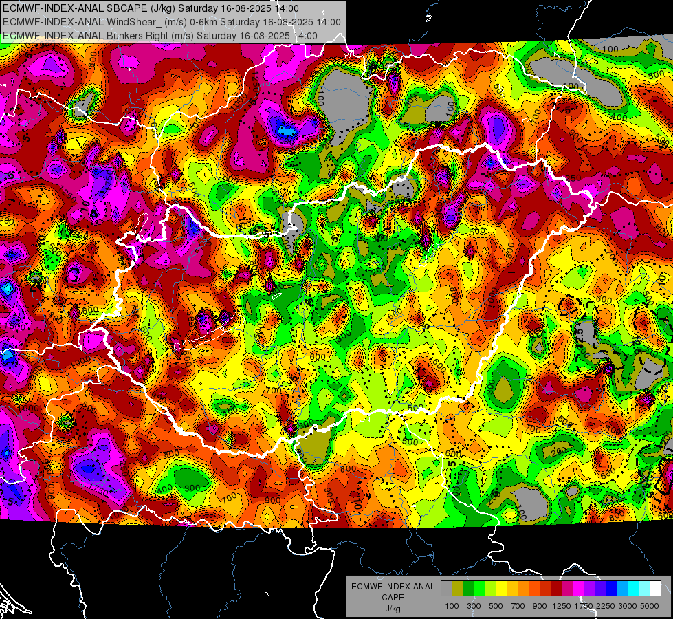This screenshot has height=619, width=673.
Task: Click the pure yellow legend swatch
Action: (501, 589)
